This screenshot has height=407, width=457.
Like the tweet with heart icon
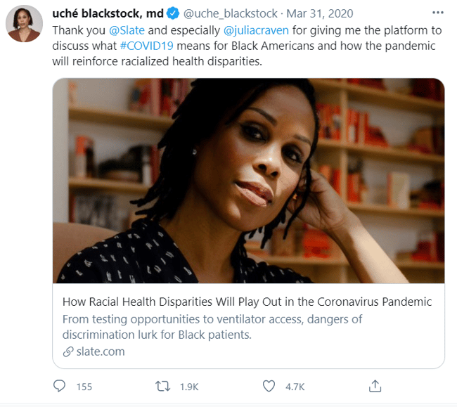coord(269,387)
